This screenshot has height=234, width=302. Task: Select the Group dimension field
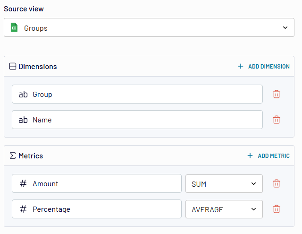142,94
